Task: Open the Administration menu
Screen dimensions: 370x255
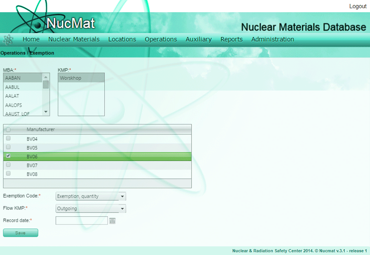Action: click(x=272, y=39)
